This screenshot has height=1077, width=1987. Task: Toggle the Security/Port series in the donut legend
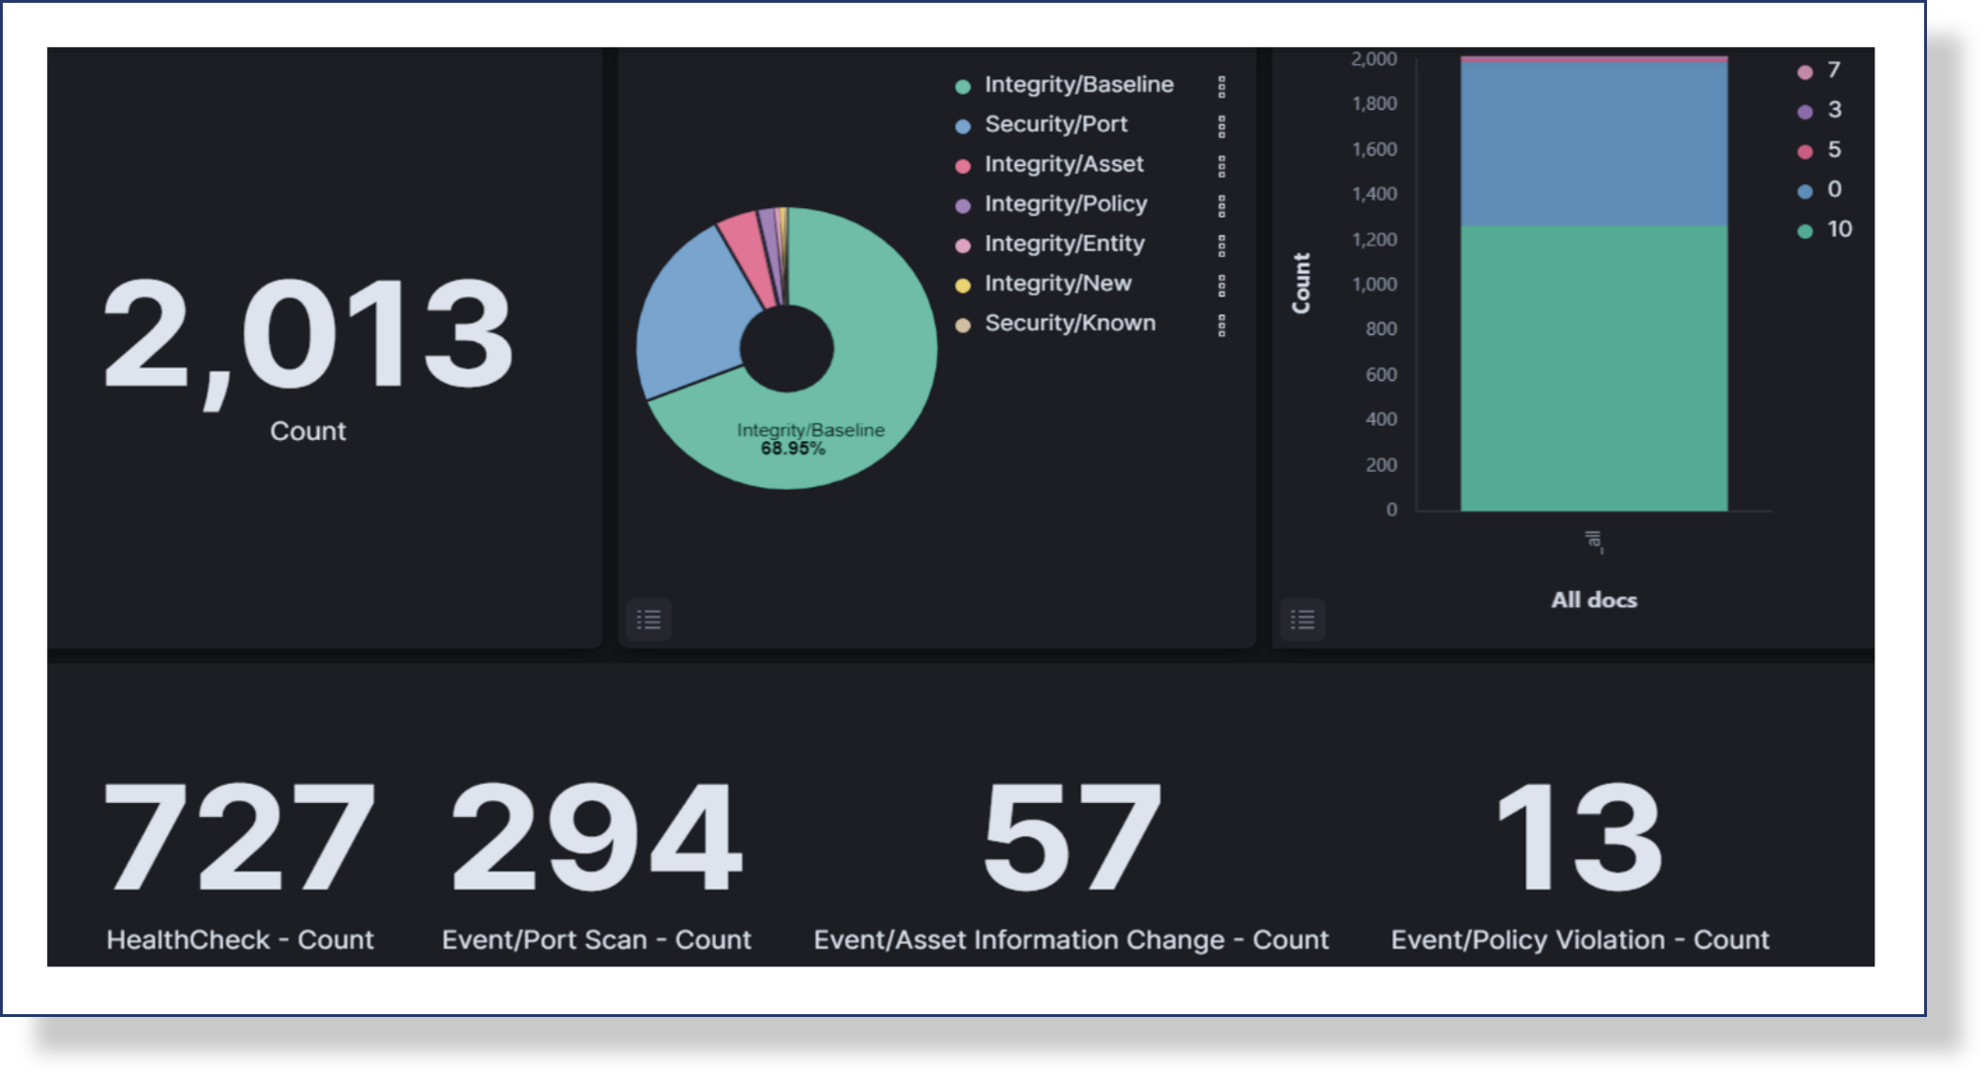coord(1056,125)
